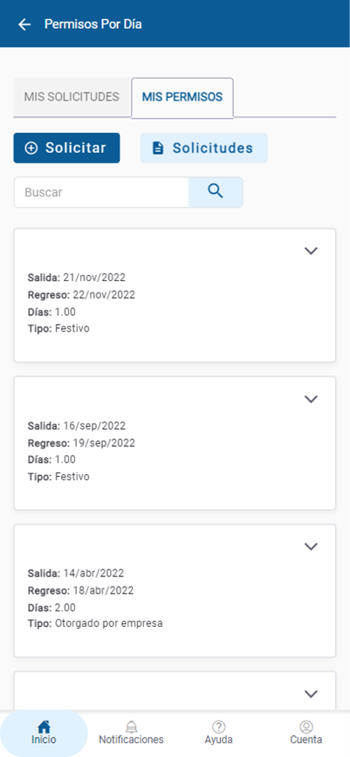Expand the 16/sep/2022 permit card
Image resolution: width=350 pixels, height=757 pixels.
coord(312,399)
